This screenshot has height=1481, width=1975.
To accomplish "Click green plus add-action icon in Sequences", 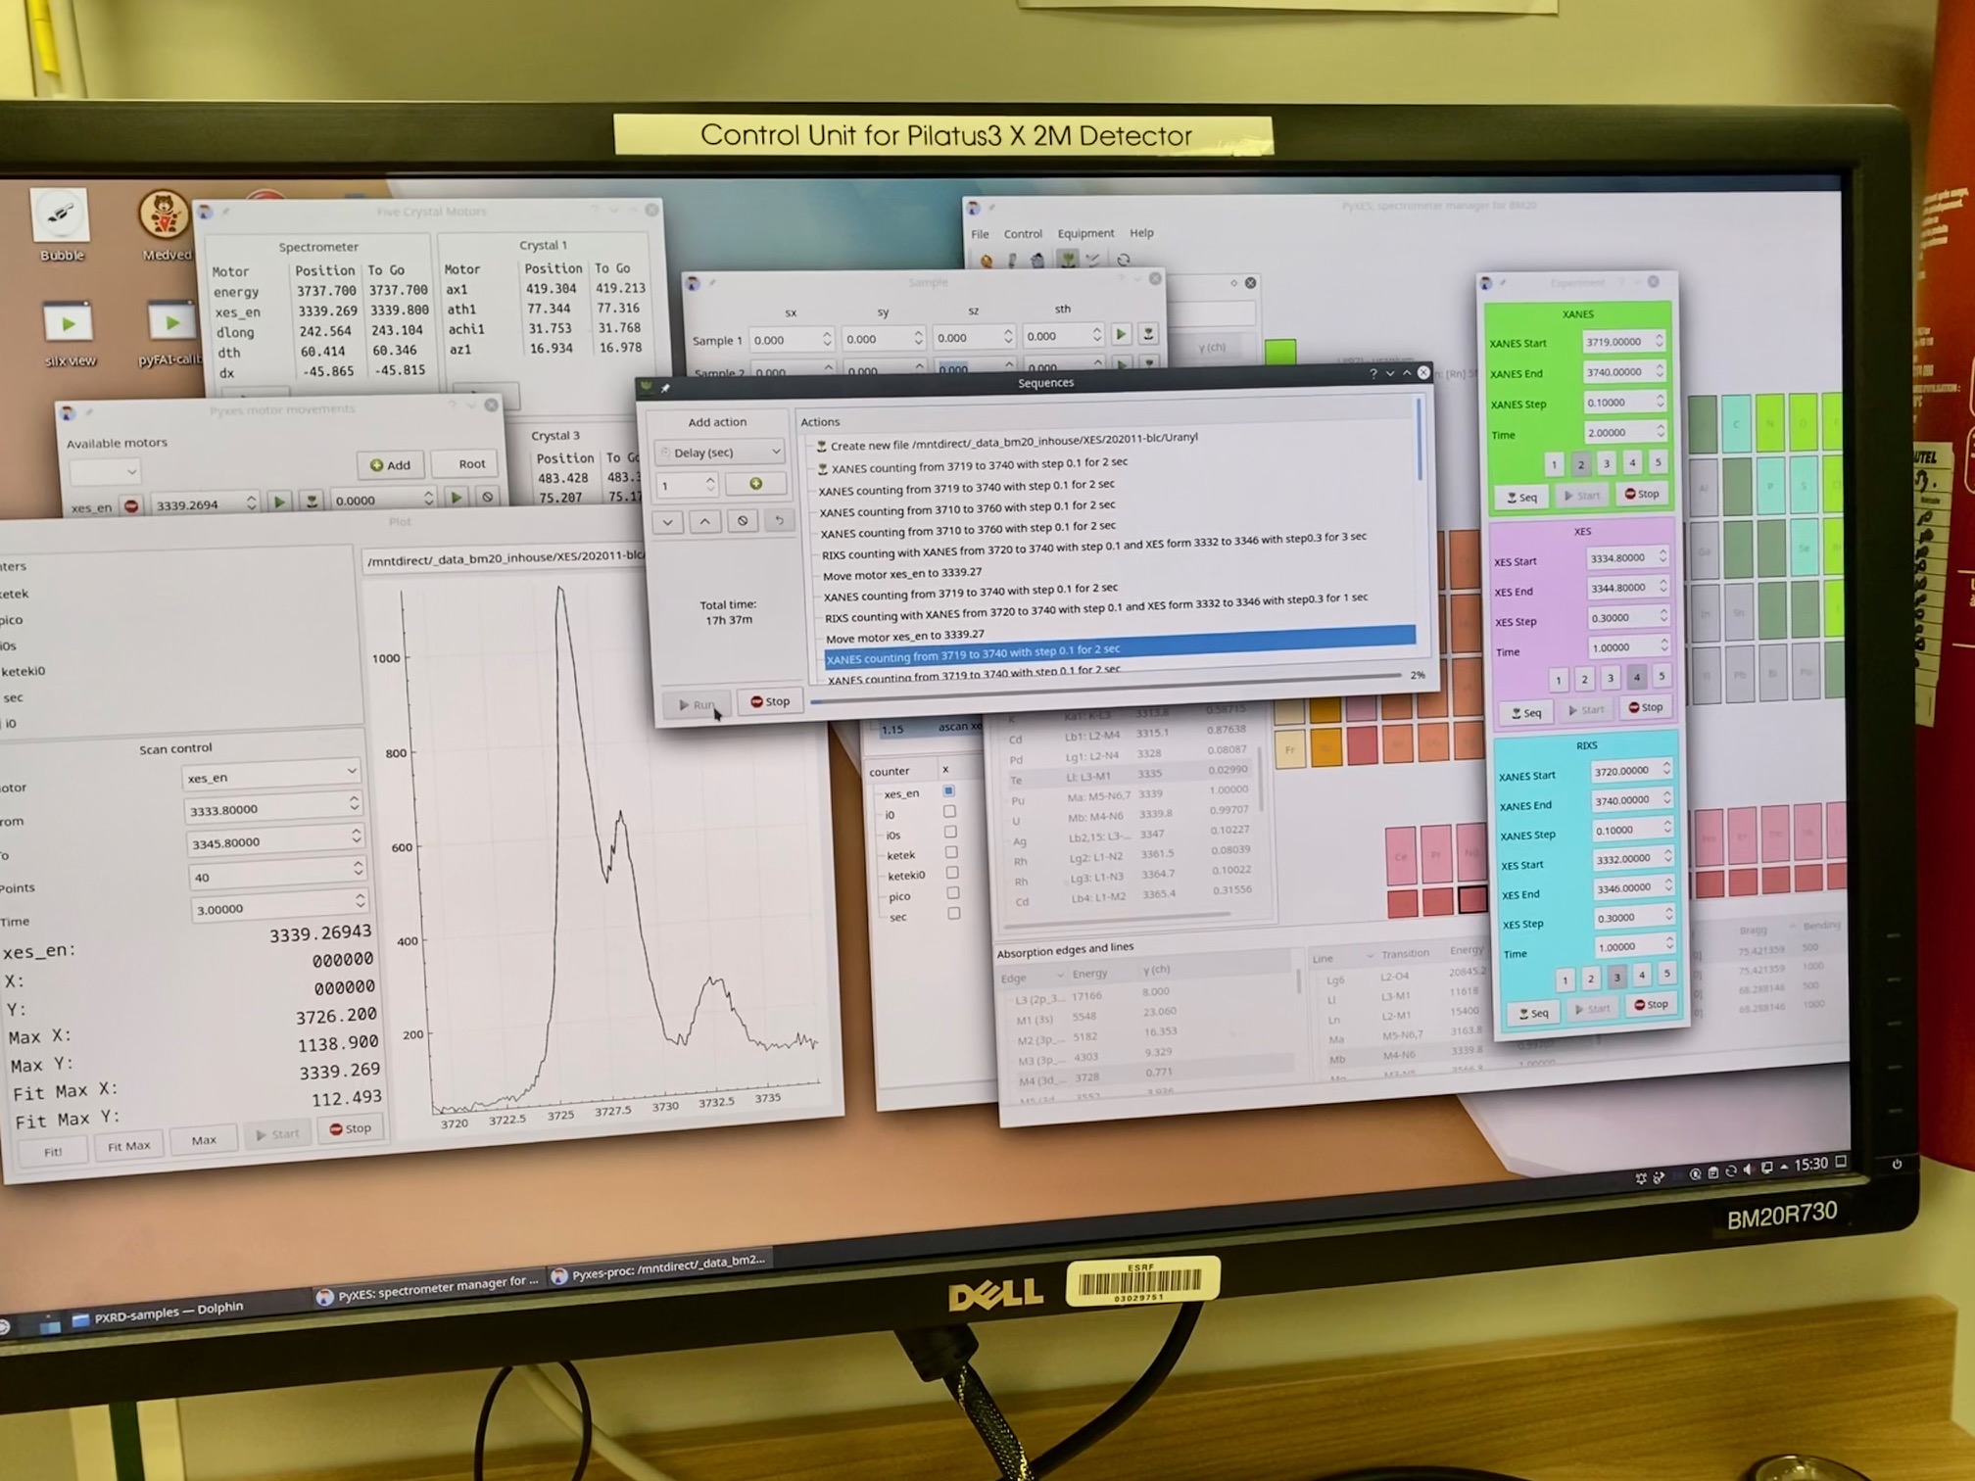I will (x=755, y=484).
